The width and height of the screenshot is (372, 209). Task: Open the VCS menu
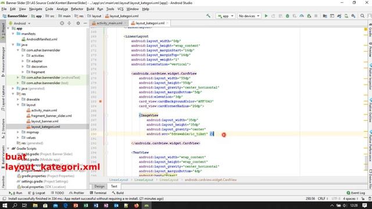pyautogui.click(x=120, y=9)
